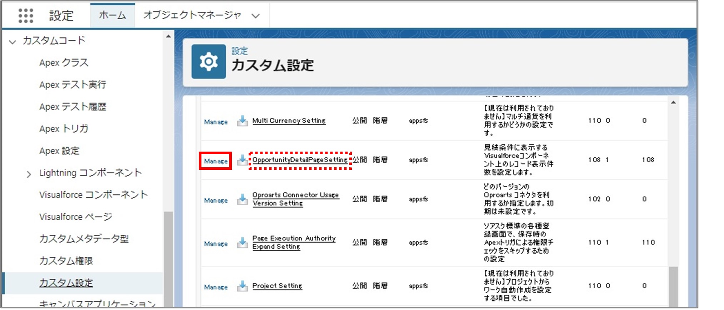Click the 設定 breadcrumb above カスタム設定
Viewport: 724px width, 310px height.
pyautogui.click(x=240, y=51)
